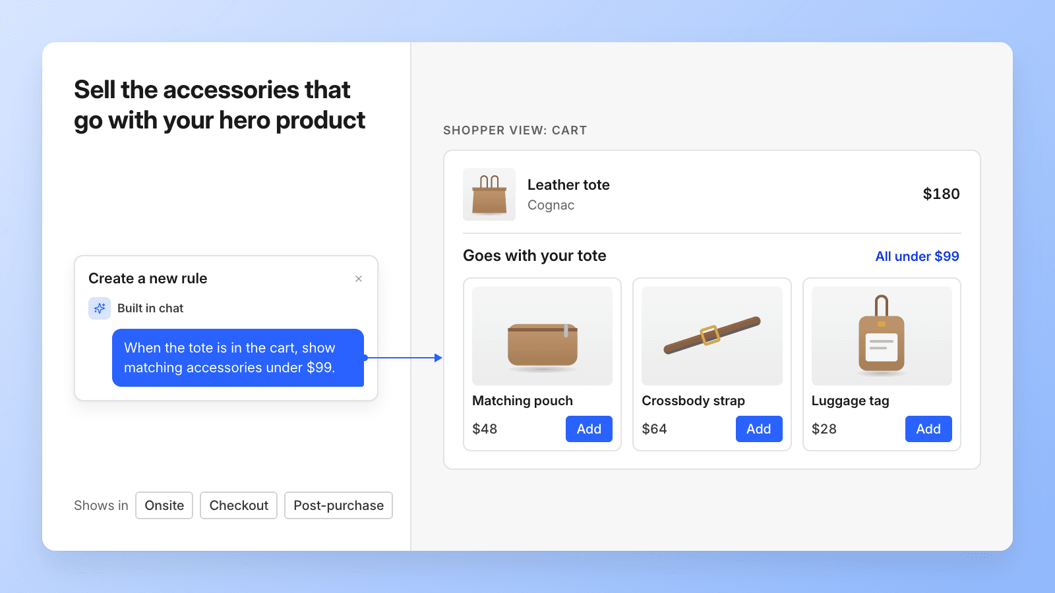Add the Matching pouch to cart
Viewport: 1055px width, 593px height.
click(589, 429)
